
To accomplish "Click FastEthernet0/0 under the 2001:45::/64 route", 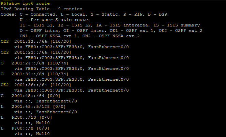I will (x=57, y=101).
